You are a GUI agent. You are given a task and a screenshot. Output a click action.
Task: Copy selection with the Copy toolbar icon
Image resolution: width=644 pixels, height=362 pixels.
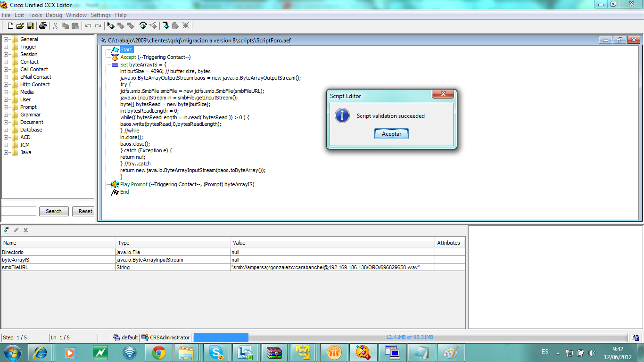(x=65, y=25)
